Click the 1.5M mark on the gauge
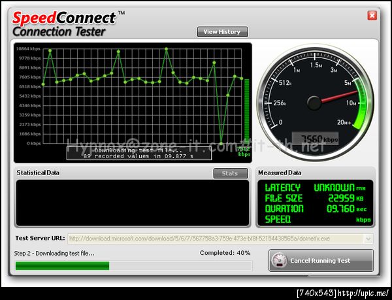This screenshot has width=392, height=300. point(316,65)
